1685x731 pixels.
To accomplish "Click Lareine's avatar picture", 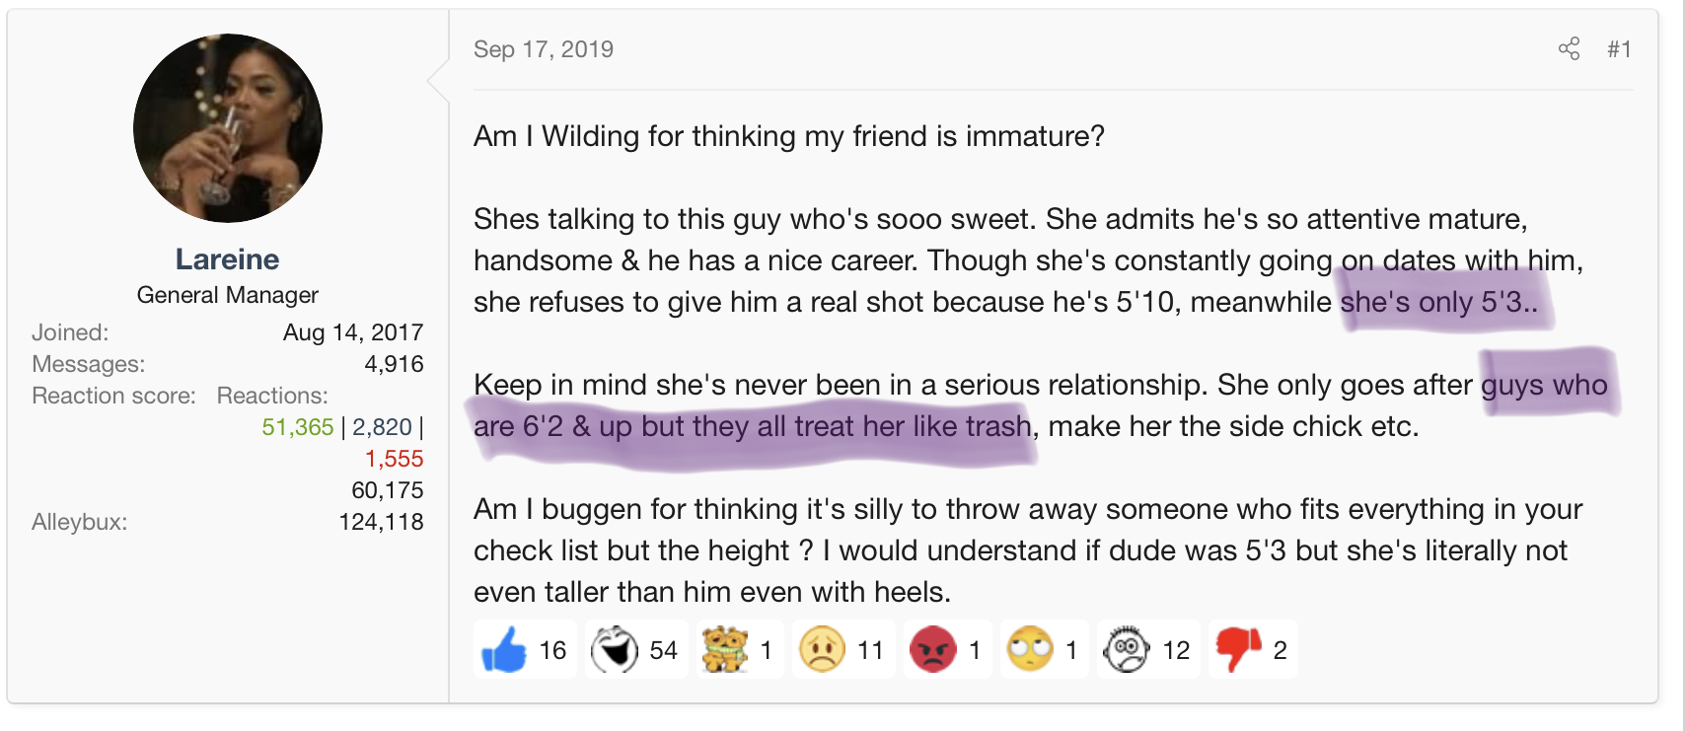I will 228,128.
